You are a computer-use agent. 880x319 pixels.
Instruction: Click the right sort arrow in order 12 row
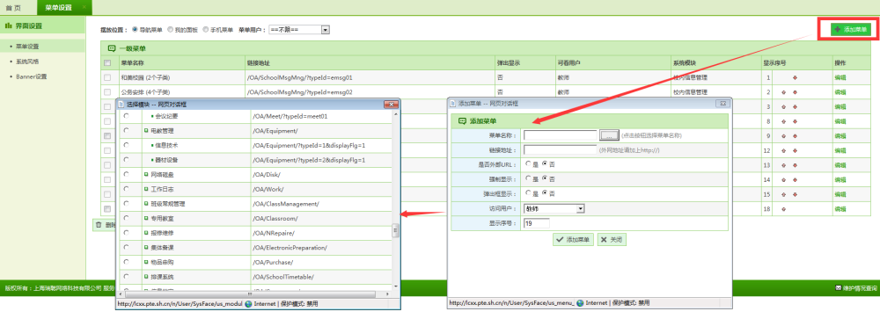tap(795, 150)
